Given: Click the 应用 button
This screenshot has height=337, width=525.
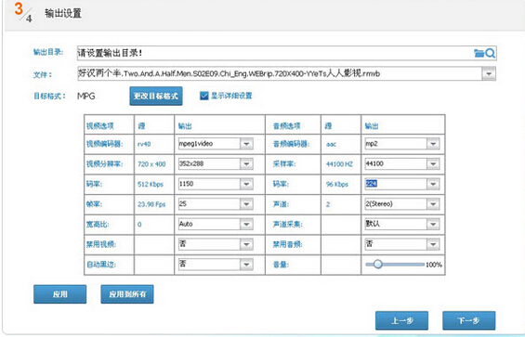Looking at the screenshot, I should (59, 294).
